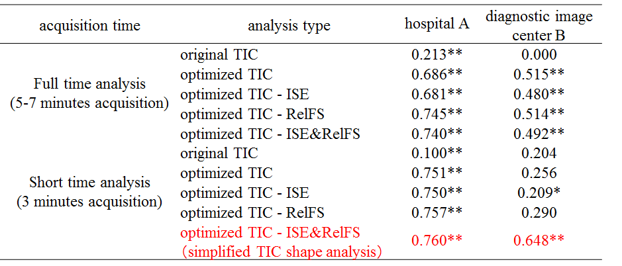Click the 0.757** value cell

437,213
